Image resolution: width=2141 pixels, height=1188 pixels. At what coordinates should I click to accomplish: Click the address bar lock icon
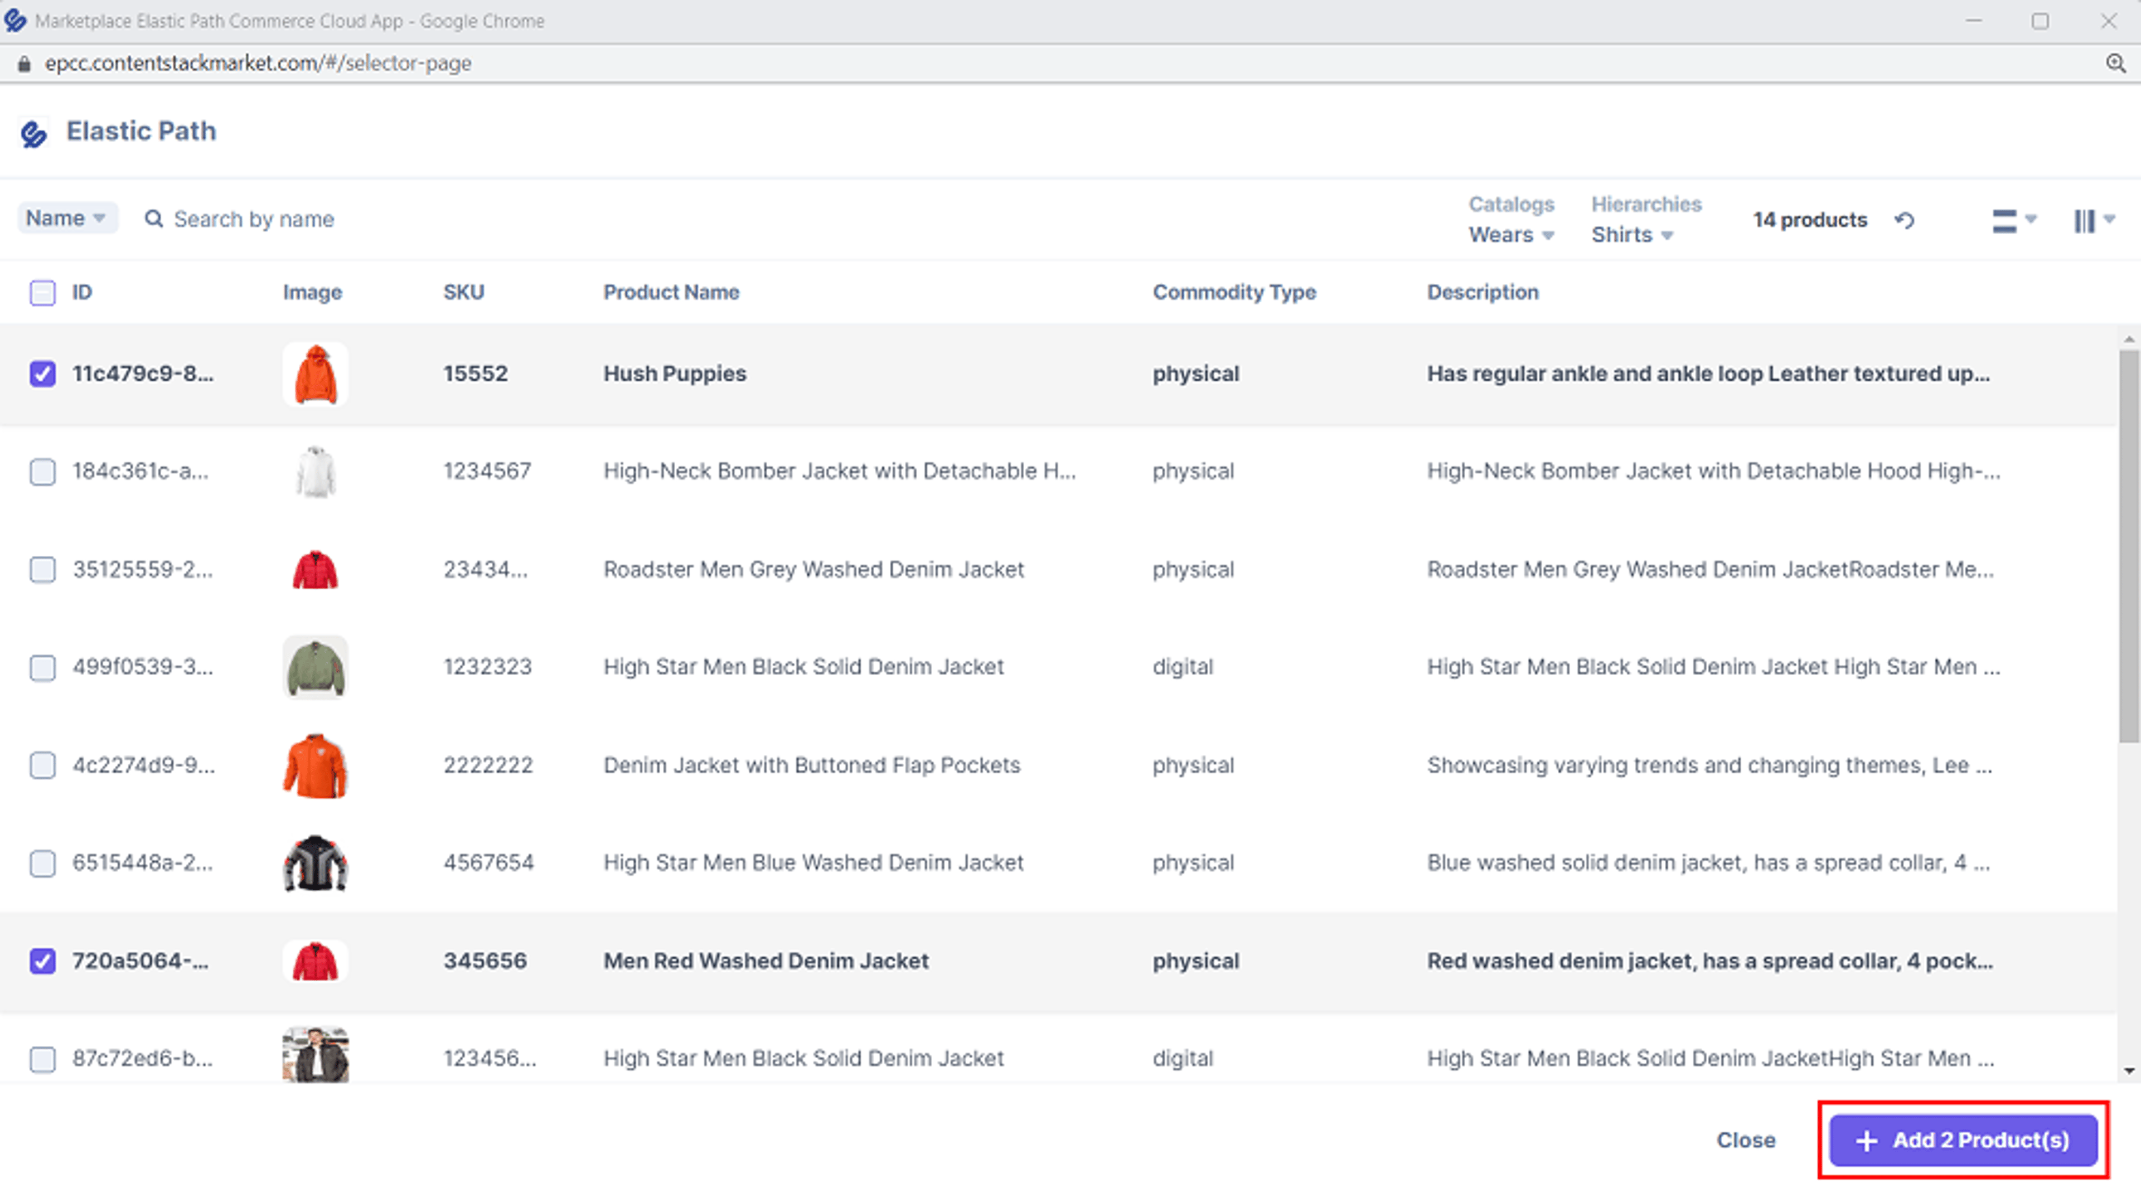pyautogui.click(x=24, y=64)
